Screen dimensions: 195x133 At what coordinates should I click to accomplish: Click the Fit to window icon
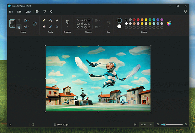135,125
